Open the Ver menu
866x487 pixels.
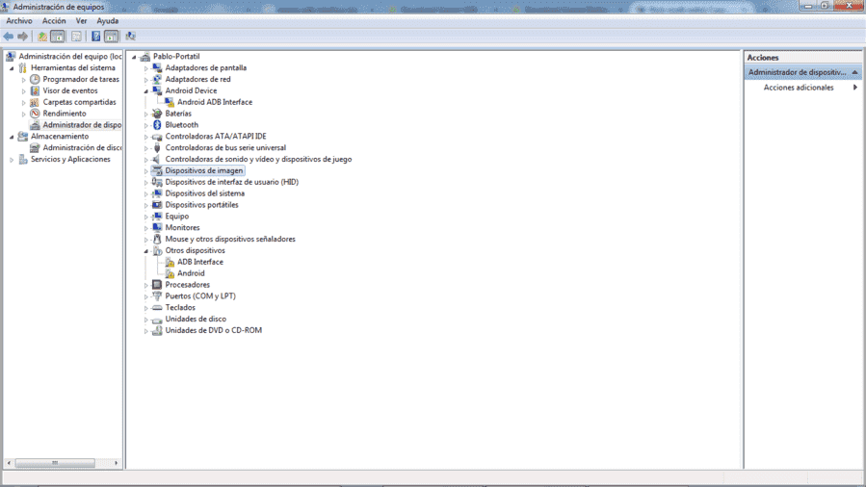pyautogui.click(x=81, y=21)
